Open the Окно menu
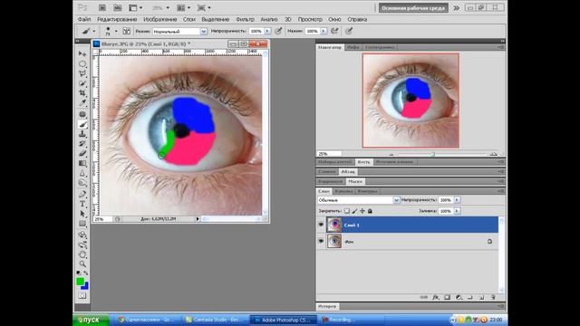 tap(334, 19)
